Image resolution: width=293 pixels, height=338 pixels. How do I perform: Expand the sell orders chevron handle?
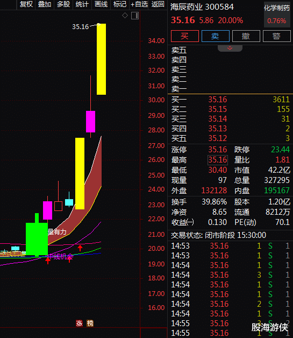coord(230,48)
